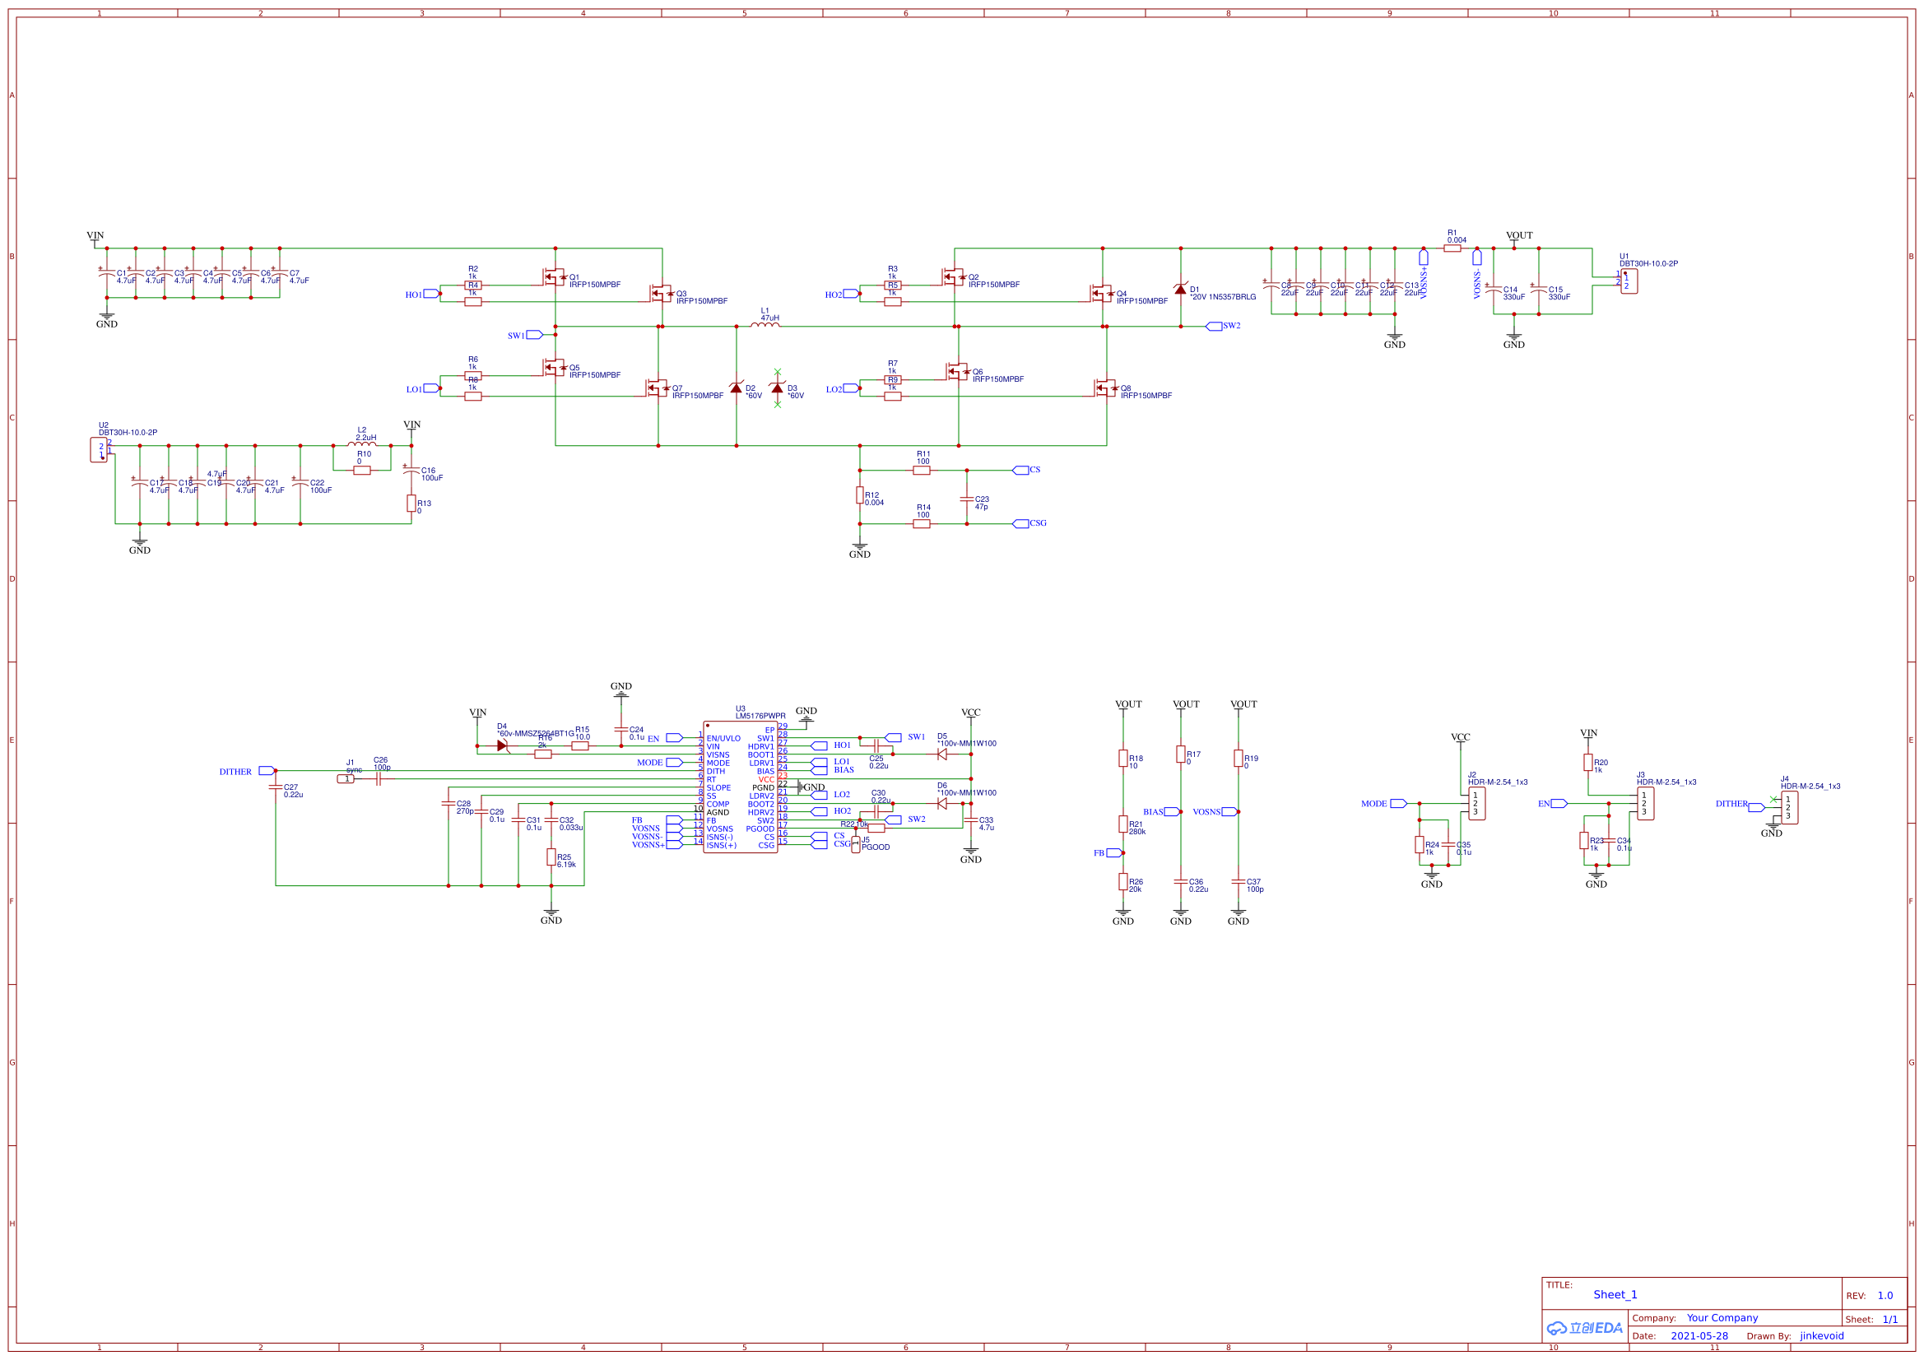
Task: Select MOSFET Q8 symbol
Action: tap(1105, 388)
